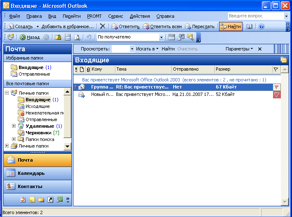Open Folder List icon in navigation bar
This screenshot has width=292, height=217.
pyautogui.click(x=41, y=200)
